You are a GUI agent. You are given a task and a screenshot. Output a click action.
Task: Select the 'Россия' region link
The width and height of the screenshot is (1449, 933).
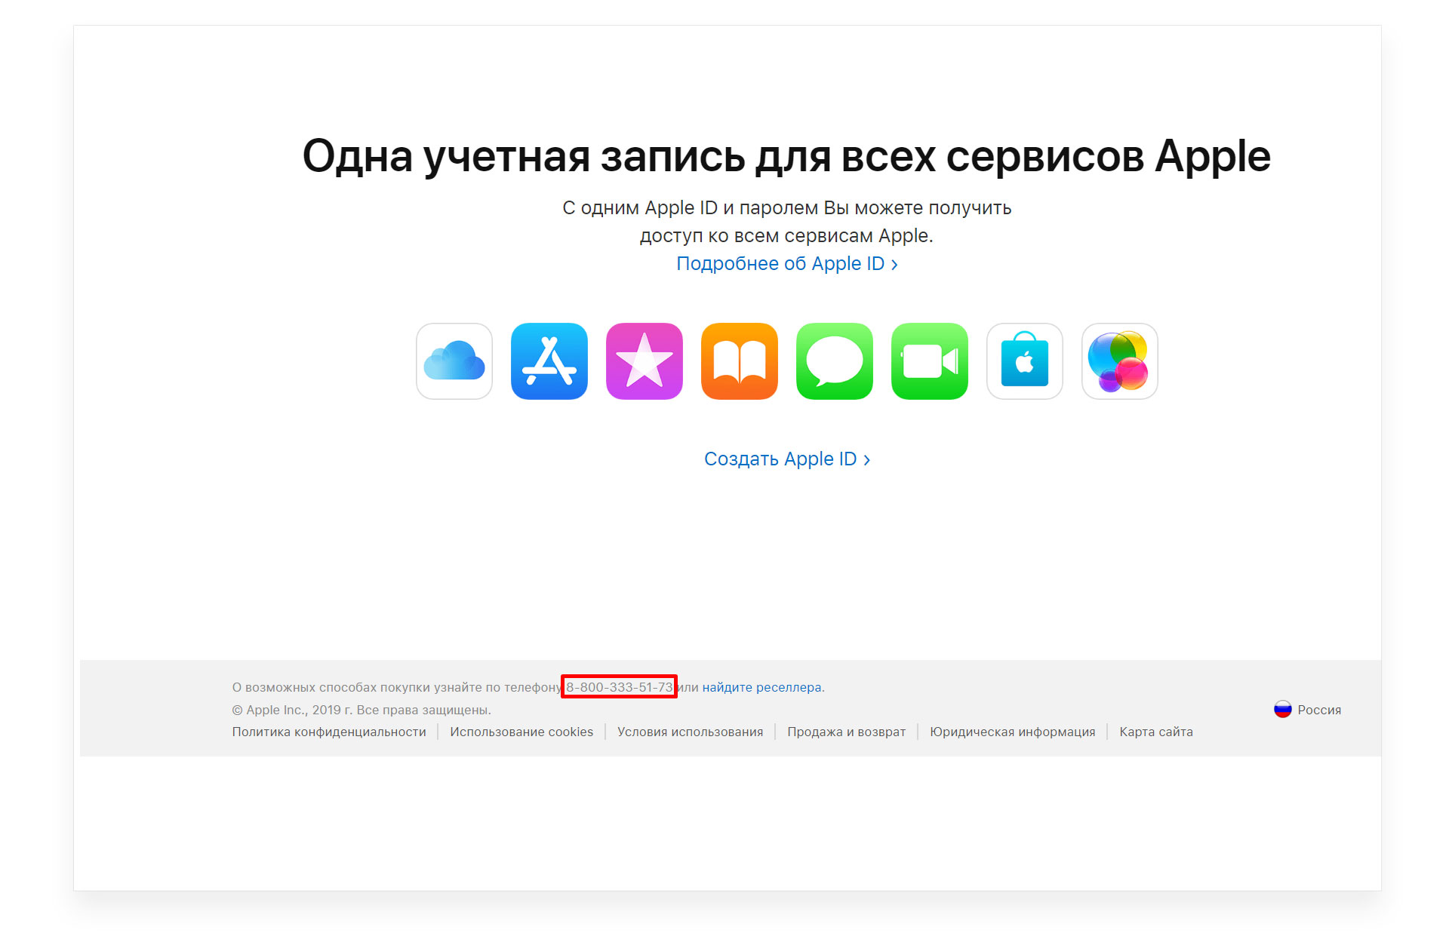(x=1319, y=710)
